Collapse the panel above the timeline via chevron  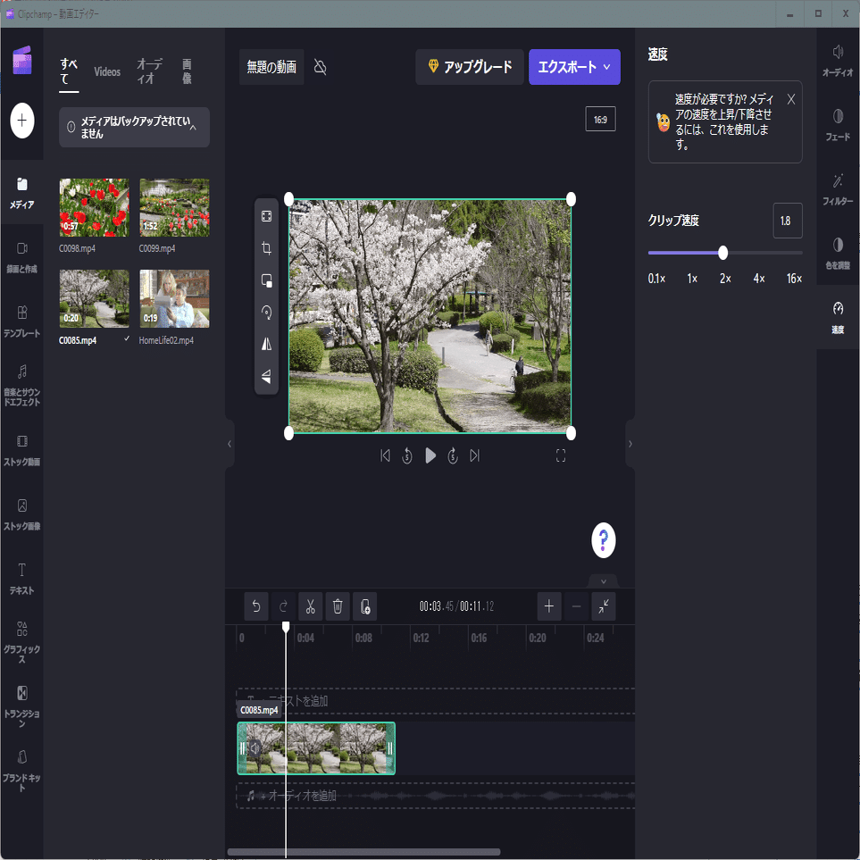603,580
